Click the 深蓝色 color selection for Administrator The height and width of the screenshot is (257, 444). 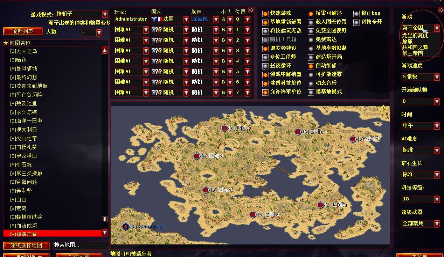point(200,19)
